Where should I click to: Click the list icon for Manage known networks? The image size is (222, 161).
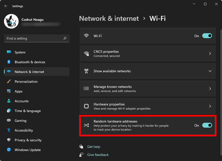[86, 89]
